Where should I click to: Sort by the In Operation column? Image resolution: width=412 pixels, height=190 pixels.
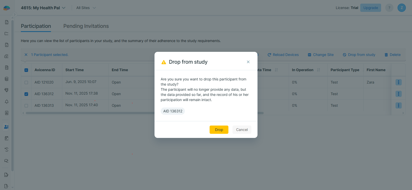pyautogui.click(x=319, y=70)
